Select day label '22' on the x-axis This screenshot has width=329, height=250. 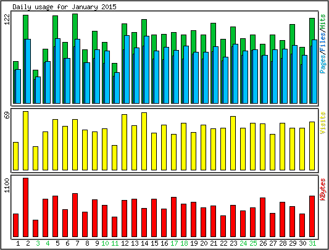tap(223, 243)
